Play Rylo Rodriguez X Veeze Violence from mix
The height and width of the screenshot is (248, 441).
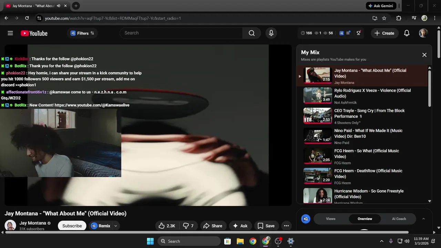pyautogui.click(x=362, y=95)
